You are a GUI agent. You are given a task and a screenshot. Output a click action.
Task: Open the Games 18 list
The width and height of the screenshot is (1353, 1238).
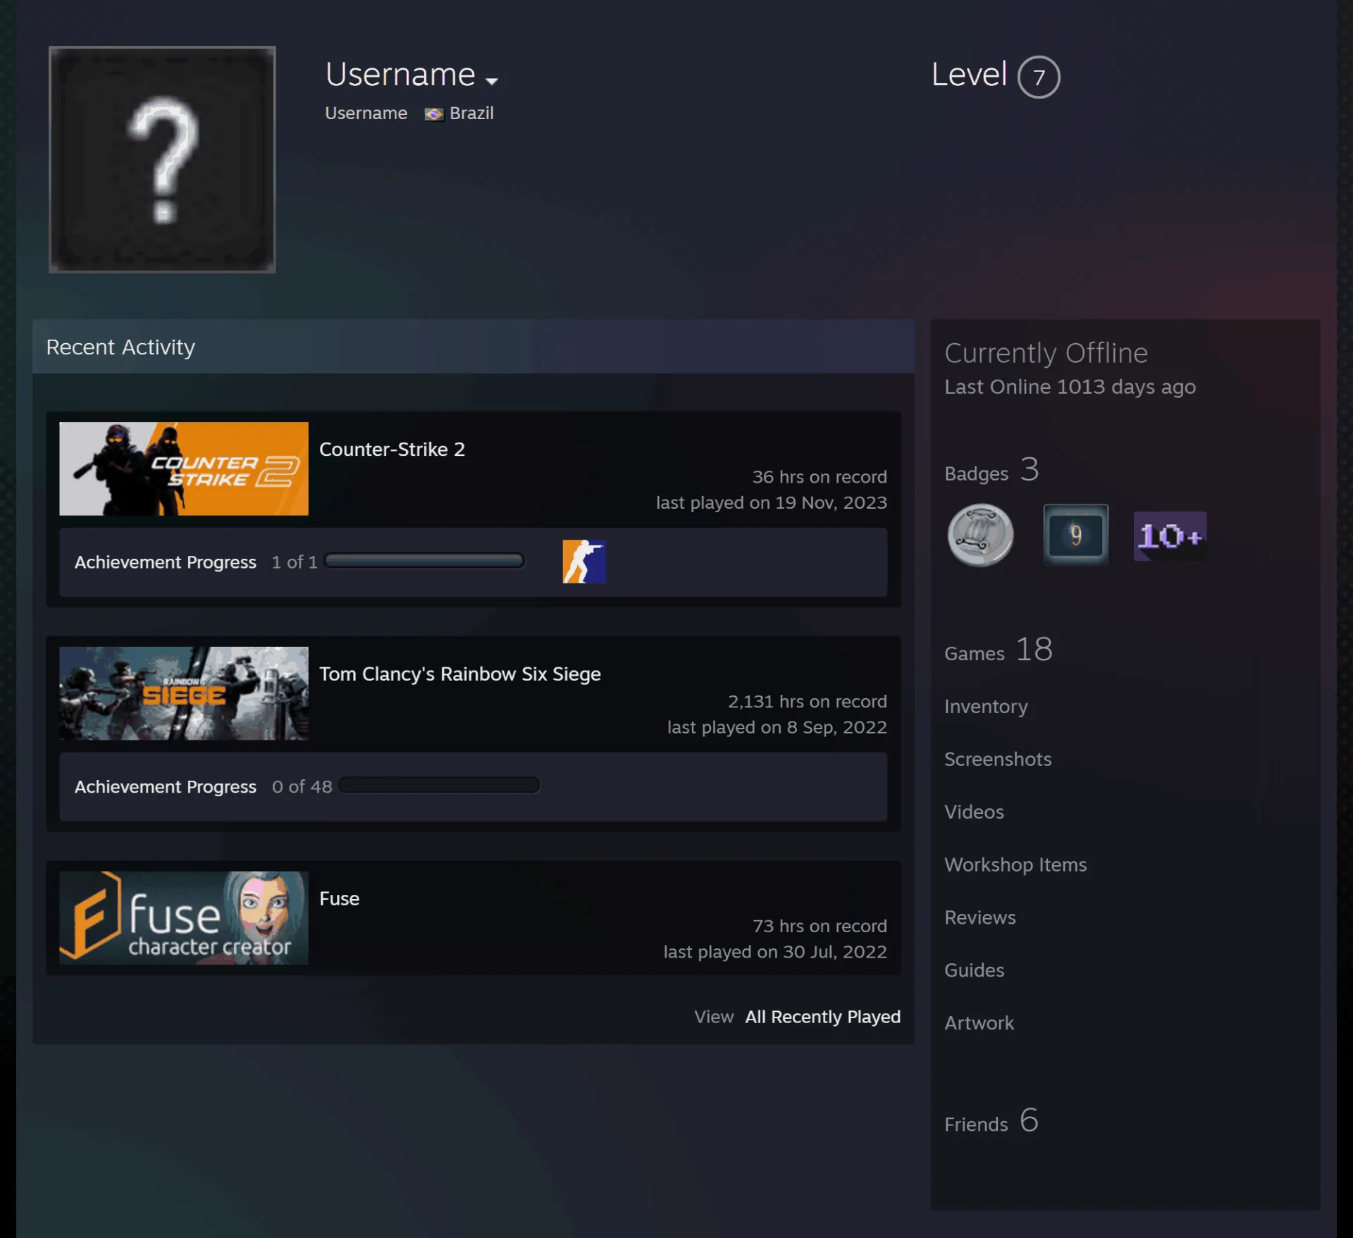998,649
